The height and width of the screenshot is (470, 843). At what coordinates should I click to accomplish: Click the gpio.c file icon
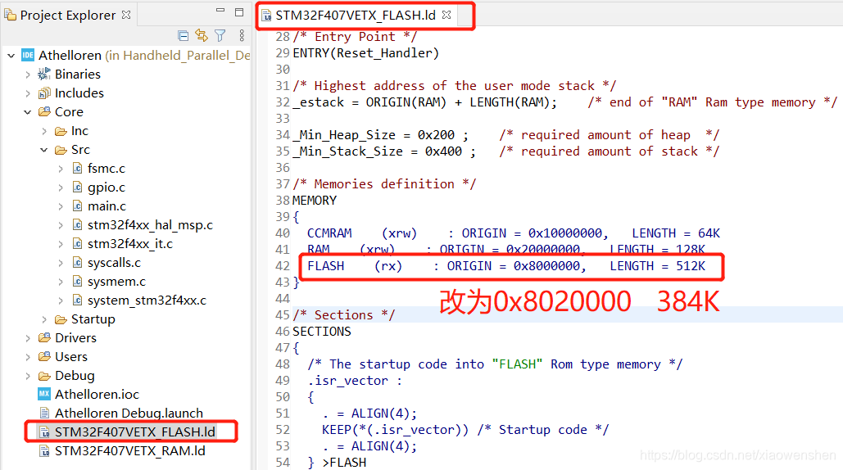pyautogui.click(x=77, y=188)
